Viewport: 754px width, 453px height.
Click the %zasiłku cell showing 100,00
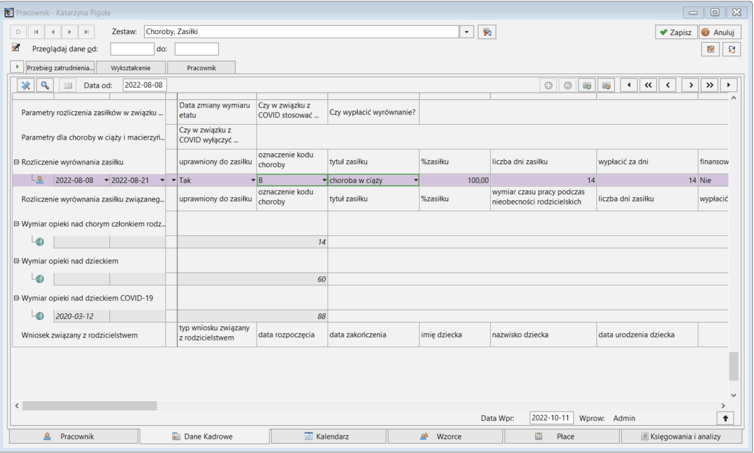(455, 180)
